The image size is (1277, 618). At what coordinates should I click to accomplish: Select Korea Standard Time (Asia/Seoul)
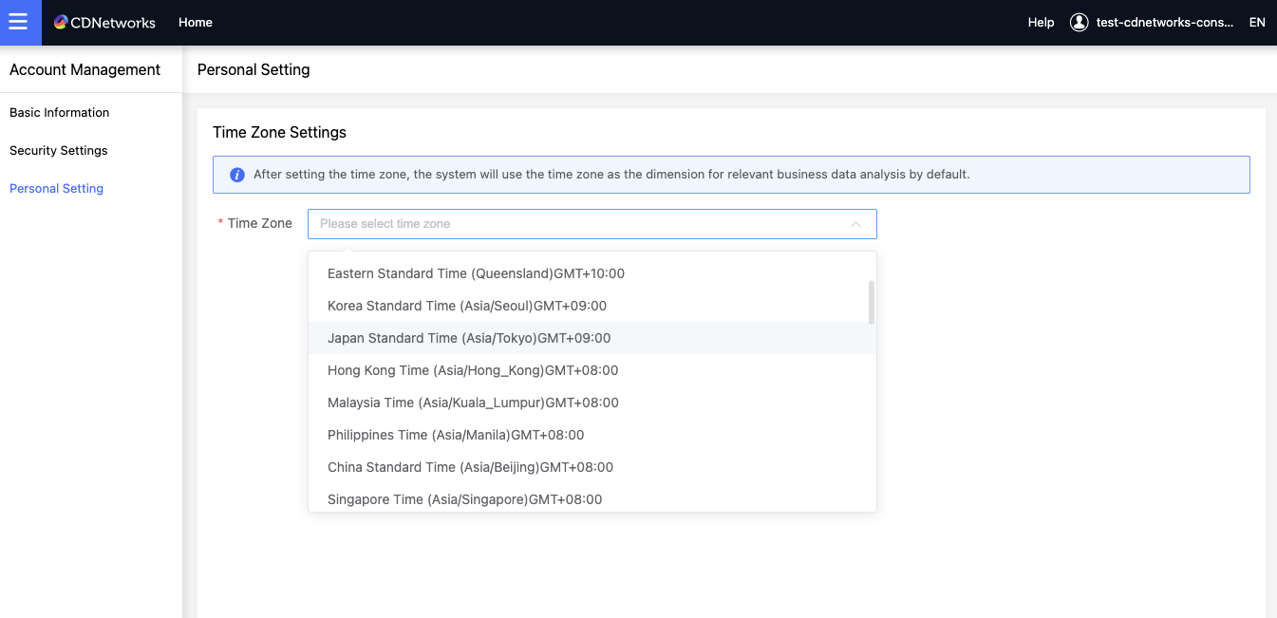coord(466,305)
